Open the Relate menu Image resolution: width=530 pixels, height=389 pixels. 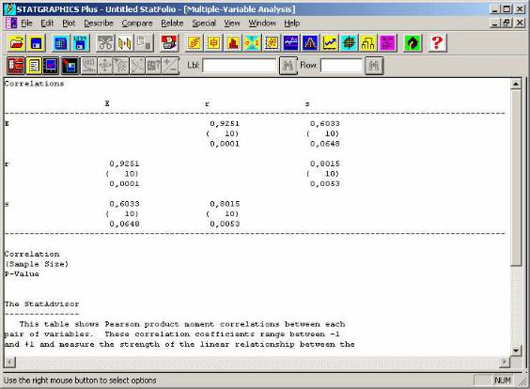coord(172,23)
